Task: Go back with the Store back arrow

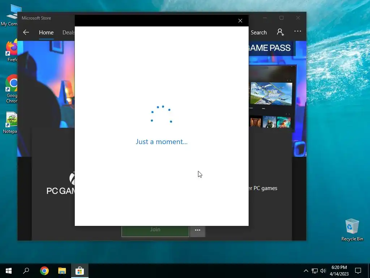Action: pyautogui.click(x=26, y=32)
